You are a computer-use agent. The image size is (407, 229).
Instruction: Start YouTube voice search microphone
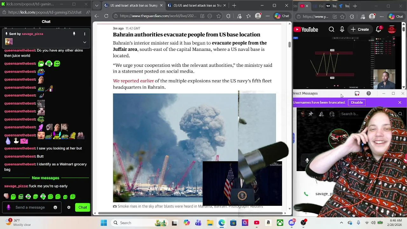[342, 30]
